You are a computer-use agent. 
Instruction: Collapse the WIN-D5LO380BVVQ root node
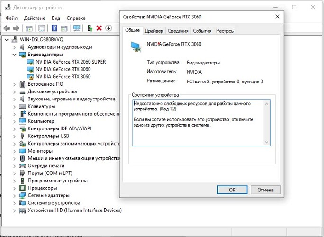tap(7, 39)
